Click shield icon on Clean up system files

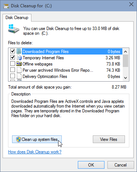tap(19, 139)
